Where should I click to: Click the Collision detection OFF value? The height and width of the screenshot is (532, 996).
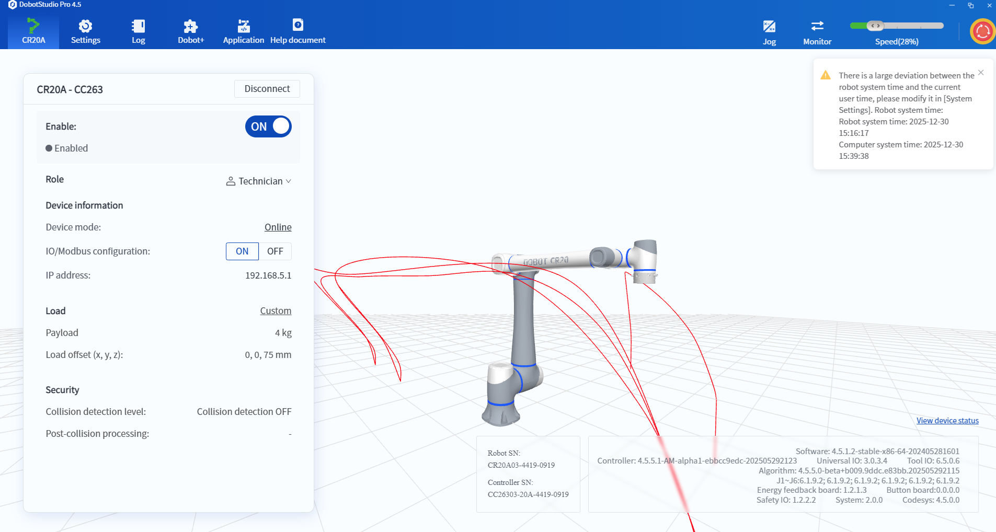[x=244, y=412]
